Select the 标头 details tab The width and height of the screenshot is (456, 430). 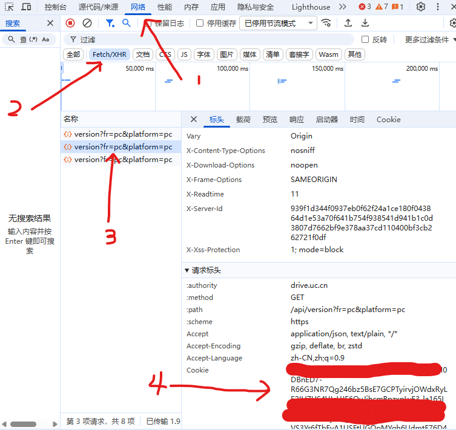point(217,119)
